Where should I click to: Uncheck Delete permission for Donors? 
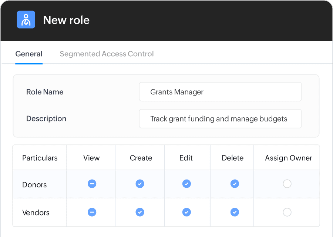(x=235, y=184)
